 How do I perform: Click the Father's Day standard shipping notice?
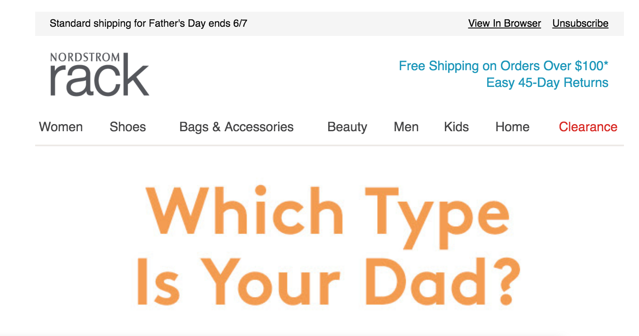(x=148, y=23)
